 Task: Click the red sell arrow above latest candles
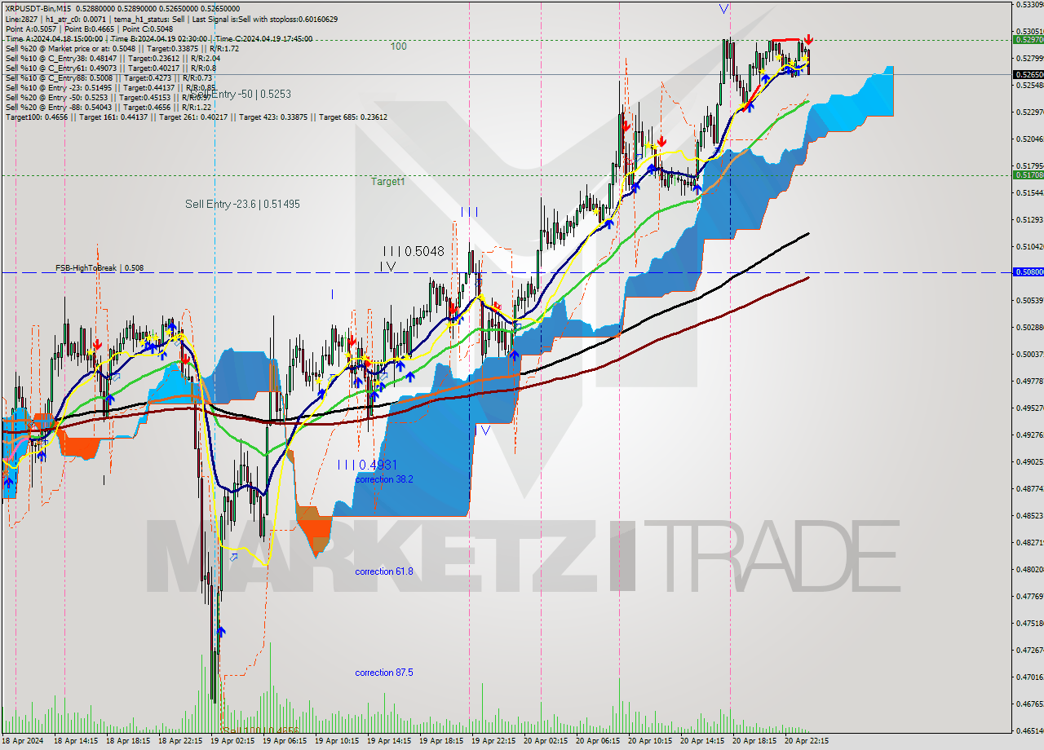[807, 39]
